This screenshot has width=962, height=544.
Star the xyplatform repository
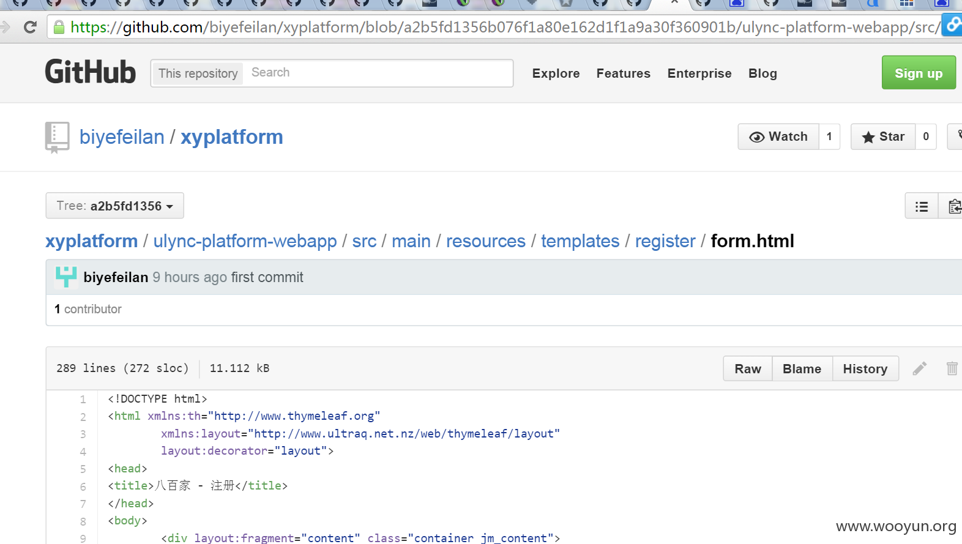[x=883, y=136]
